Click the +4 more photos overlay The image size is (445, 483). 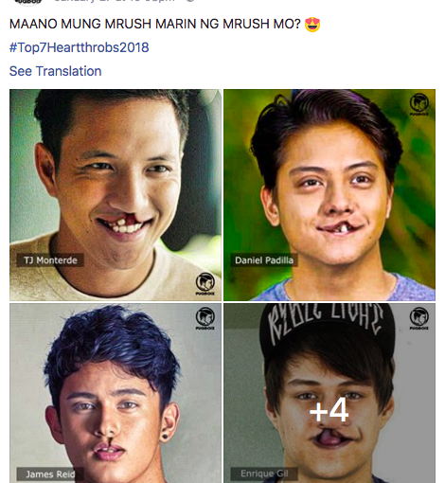point(329,410)
